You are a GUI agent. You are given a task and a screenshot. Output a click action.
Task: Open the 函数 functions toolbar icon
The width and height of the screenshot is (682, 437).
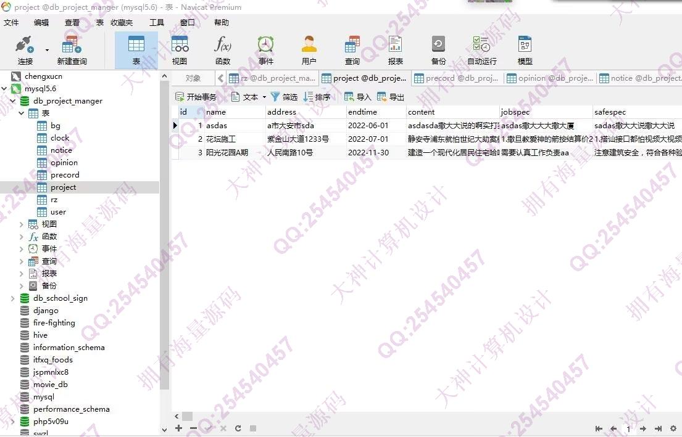coord(222,50)
